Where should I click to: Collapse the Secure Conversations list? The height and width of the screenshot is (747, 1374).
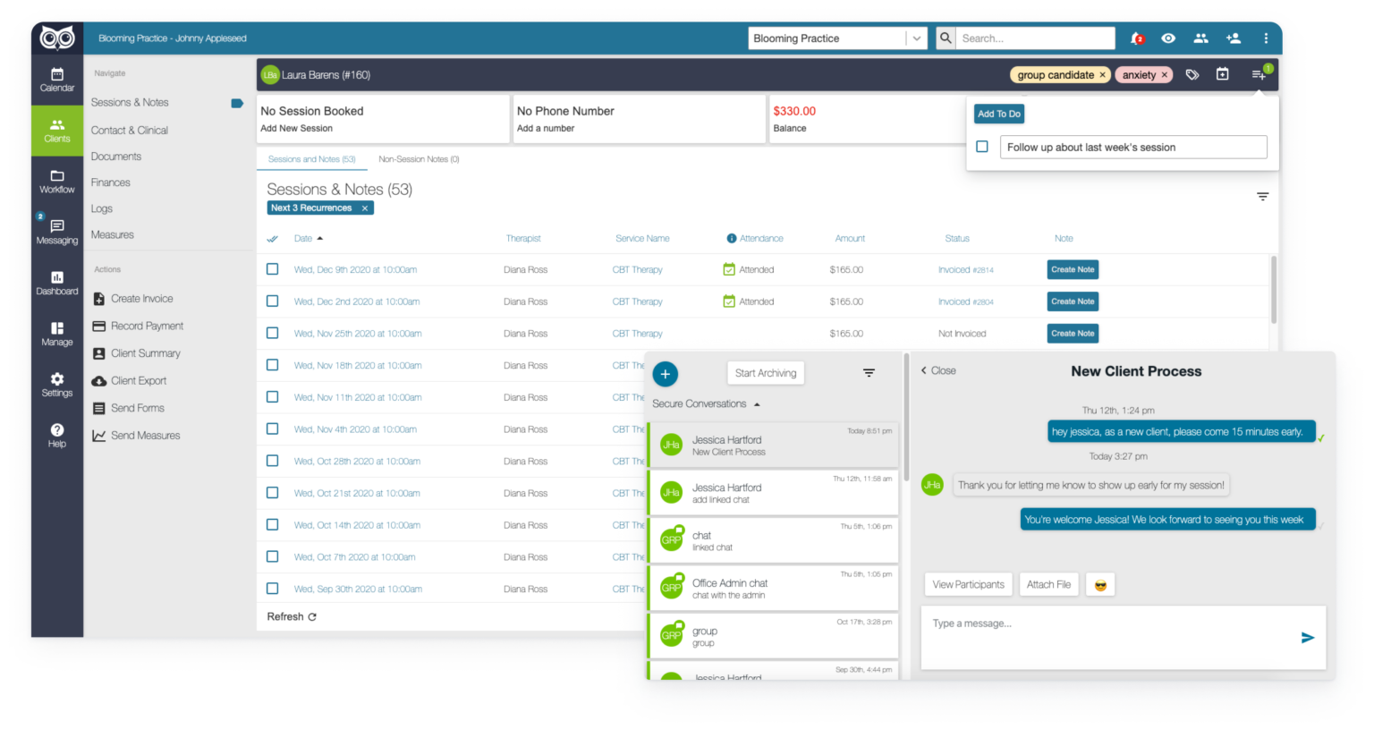point(757,404)
